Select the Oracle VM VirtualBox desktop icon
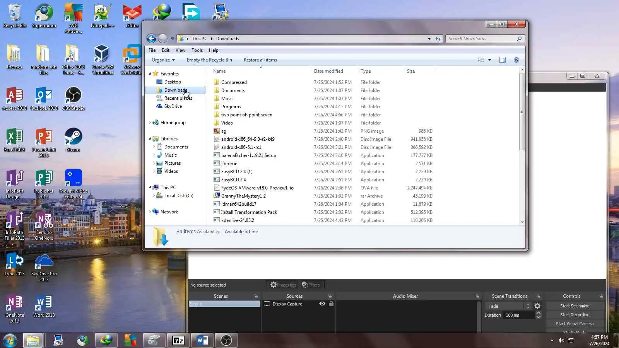Viewport: 619px width, 348px height. pyautogui.click(x=103, y=60)
